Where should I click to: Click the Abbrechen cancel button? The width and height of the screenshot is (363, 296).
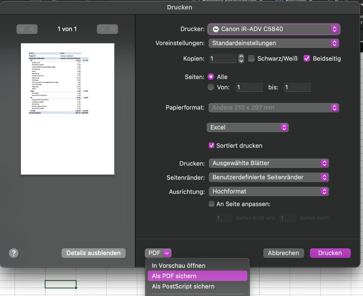(x=284, y=253)
